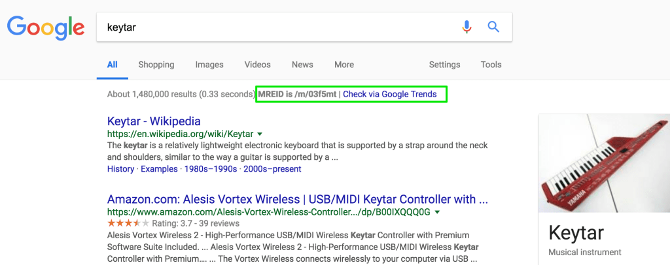The image size is (670, 265).
Task: Click the search box containing keytar
Action: point(275,27)
